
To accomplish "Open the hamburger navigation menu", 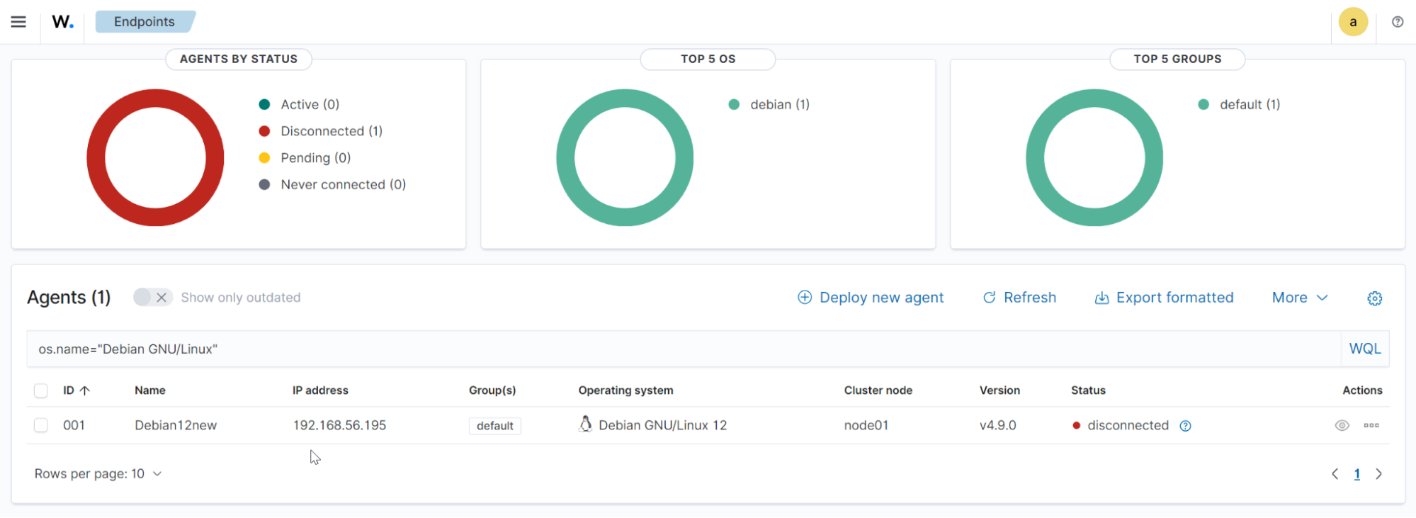I will [x=18, y=22].
